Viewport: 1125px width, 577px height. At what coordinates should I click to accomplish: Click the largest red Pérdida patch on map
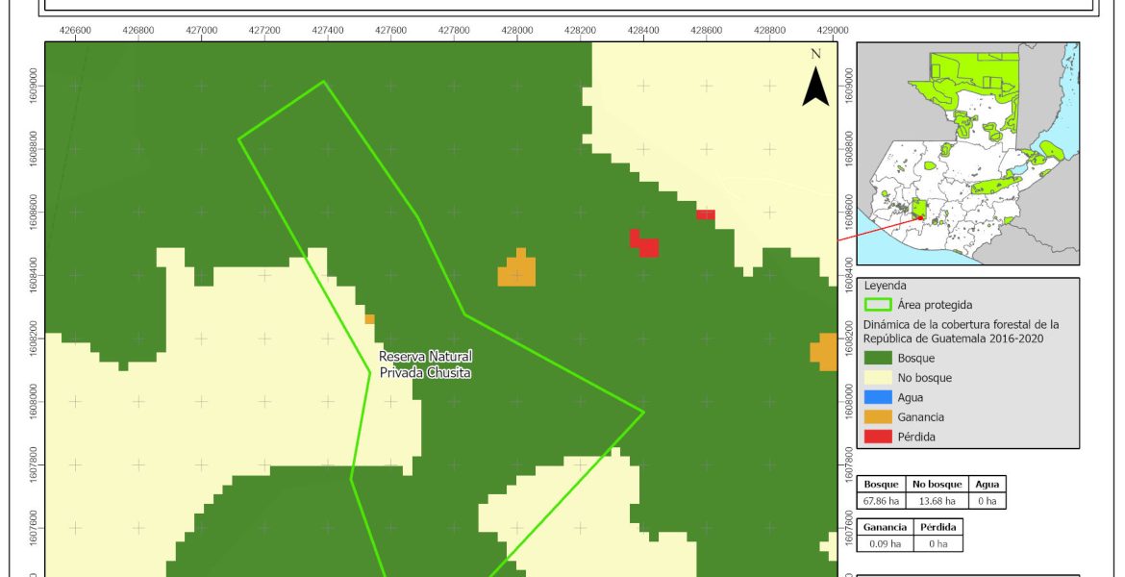644,243
